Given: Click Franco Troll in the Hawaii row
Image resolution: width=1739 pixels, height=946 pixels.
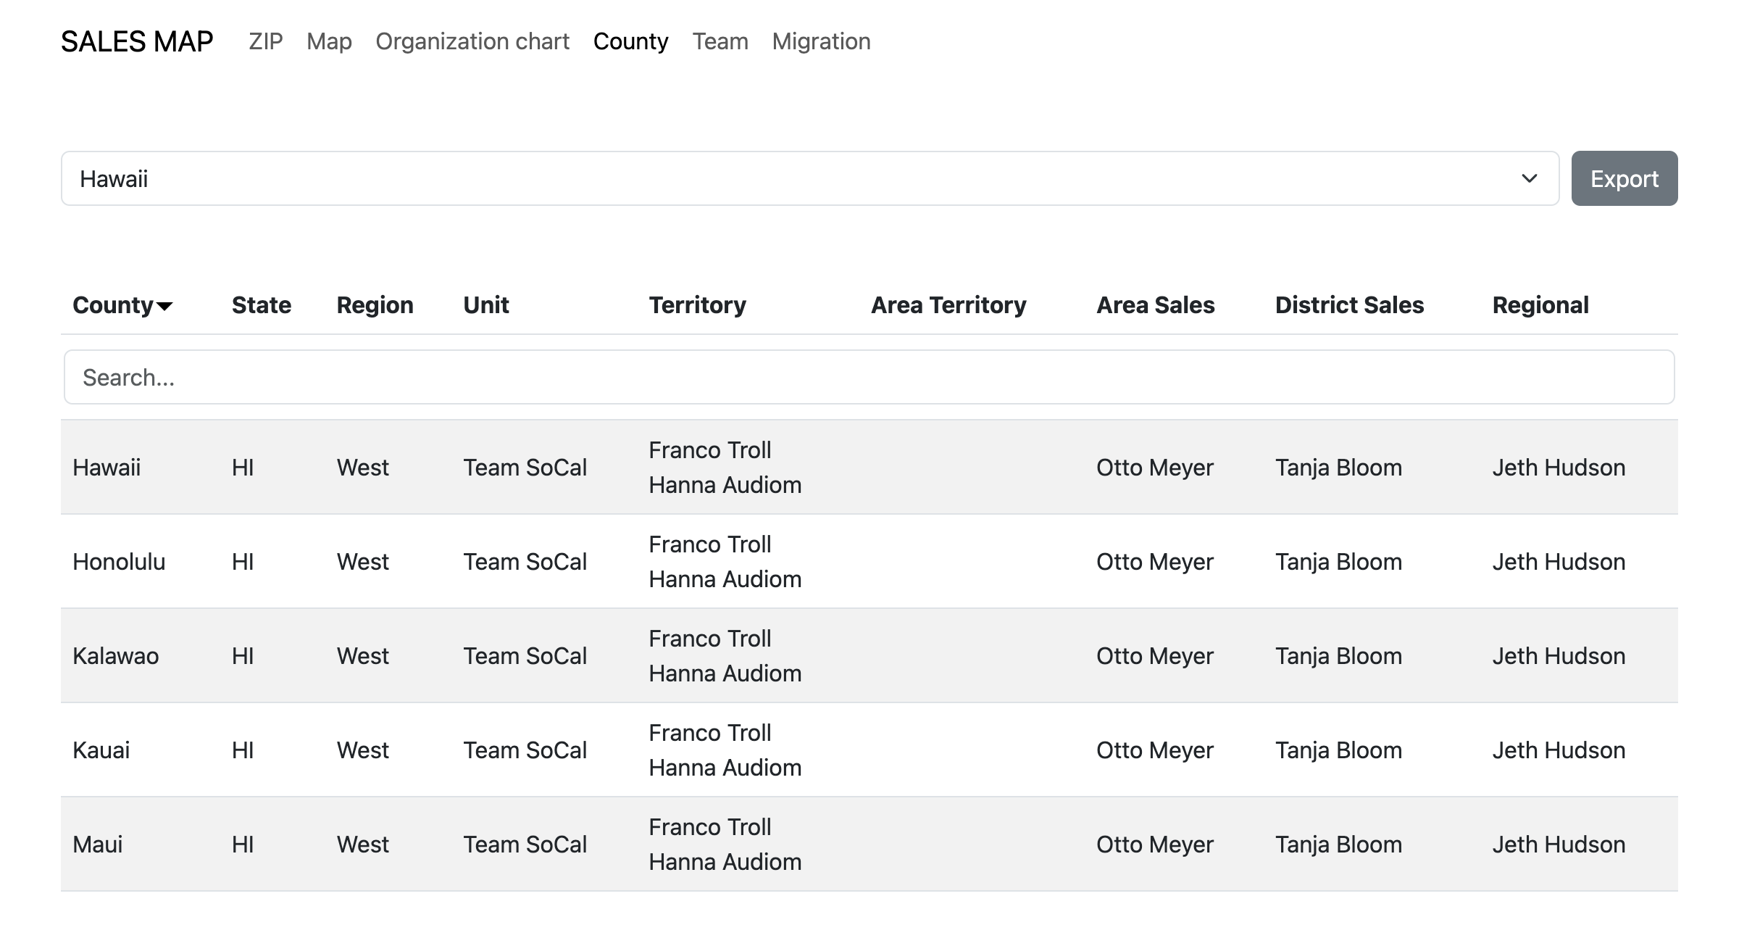Looking at the screenshot, I should click(x=709, y=450).
